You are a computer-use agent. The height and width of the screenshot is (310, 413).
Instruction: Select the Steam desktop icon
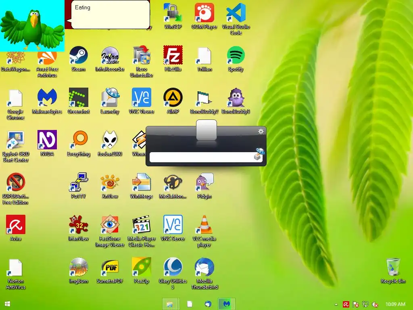[x=79, y=59]
